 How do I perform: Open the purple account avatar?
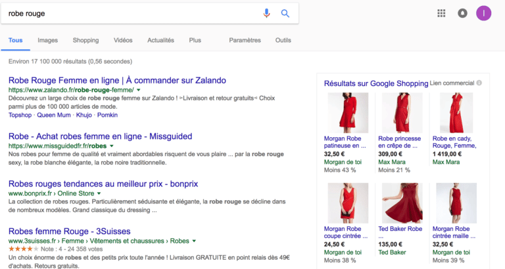(484, 13)
